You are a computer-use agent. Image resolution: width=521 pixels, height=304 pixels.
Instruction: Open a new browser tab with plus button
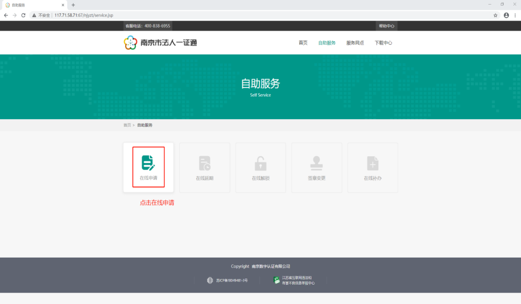coord(73,5)
